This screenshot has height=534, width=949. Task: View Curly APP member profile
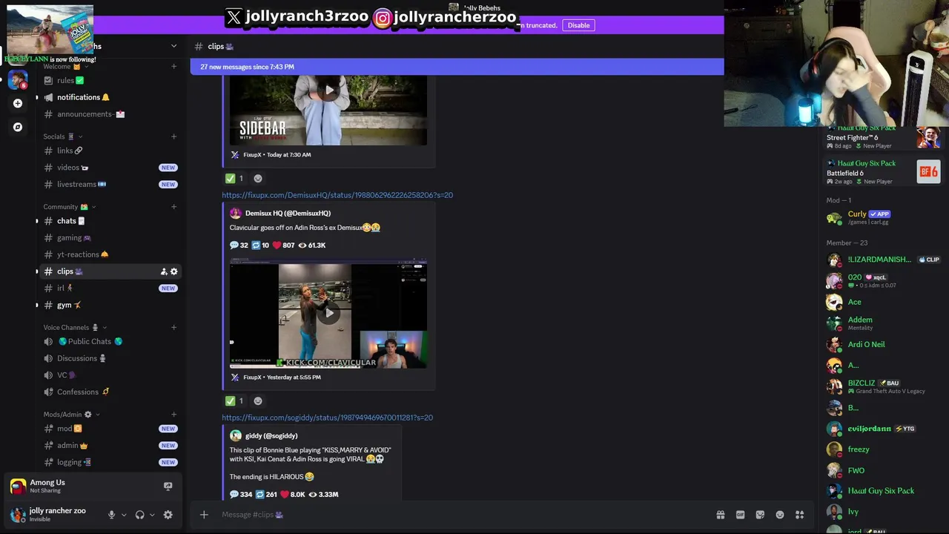[882, 217]
